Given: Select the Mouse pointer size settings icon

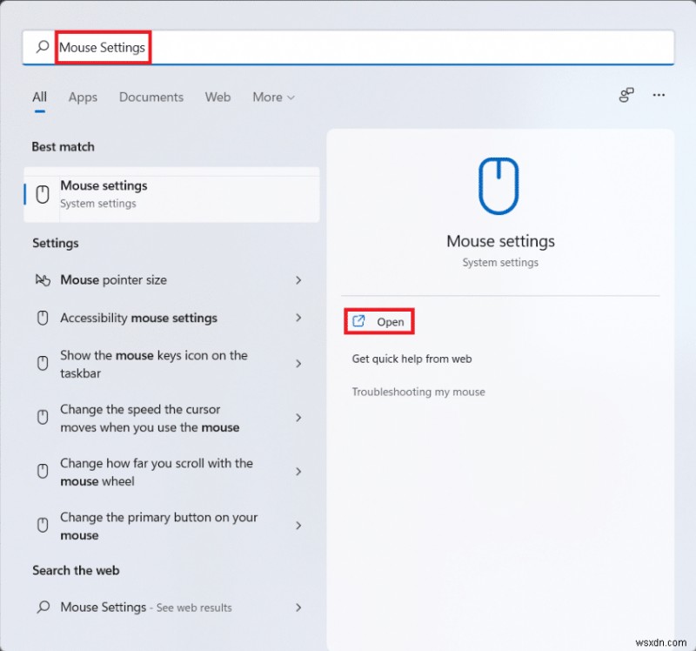Looking at the screenshot, I should [43, 280].
